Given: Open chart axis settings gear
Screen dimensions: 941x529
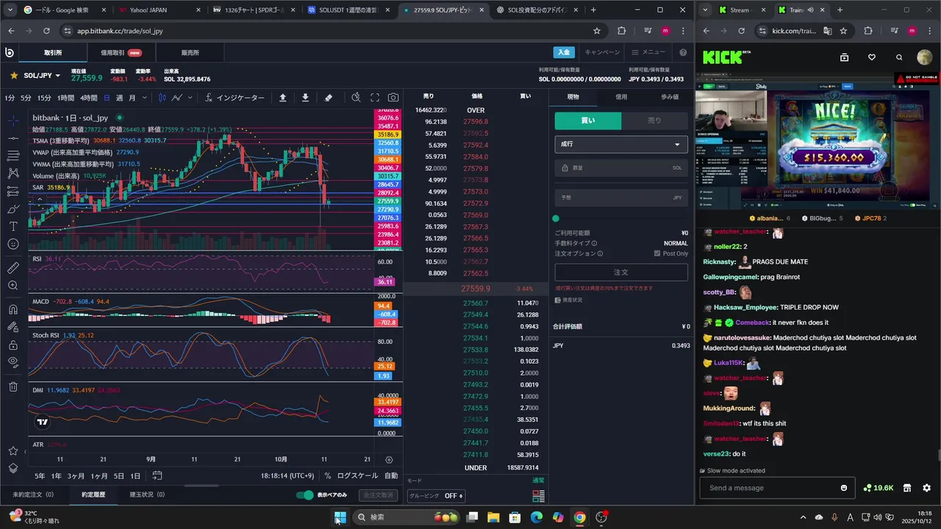Looking at the screenshot, I should [x=389, y=459].
